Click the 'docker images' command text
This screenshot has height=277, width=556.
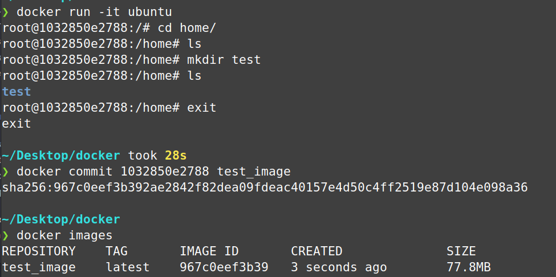pos(64,235)
